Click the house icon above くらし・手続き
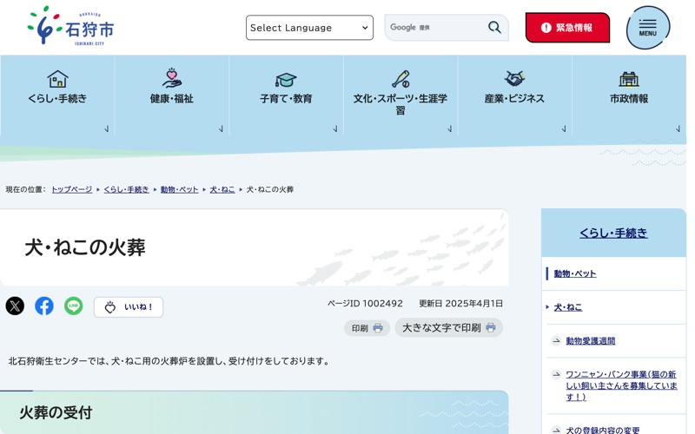The height and width of the screenshot is (434, 695). click(57, 79)
